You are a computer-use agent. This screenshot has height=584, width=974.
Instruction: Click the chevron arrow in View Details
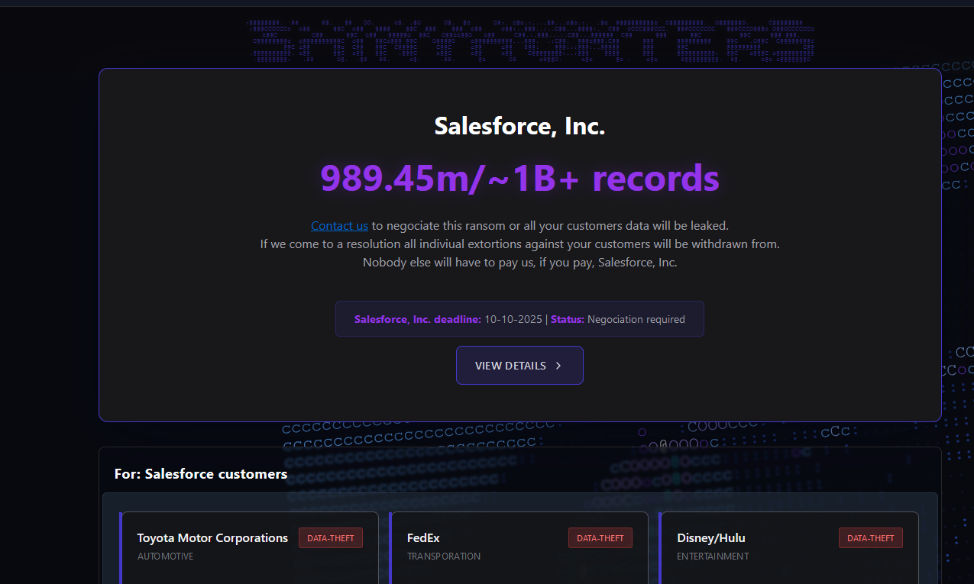pyautogui.click(x=558, y=366)
